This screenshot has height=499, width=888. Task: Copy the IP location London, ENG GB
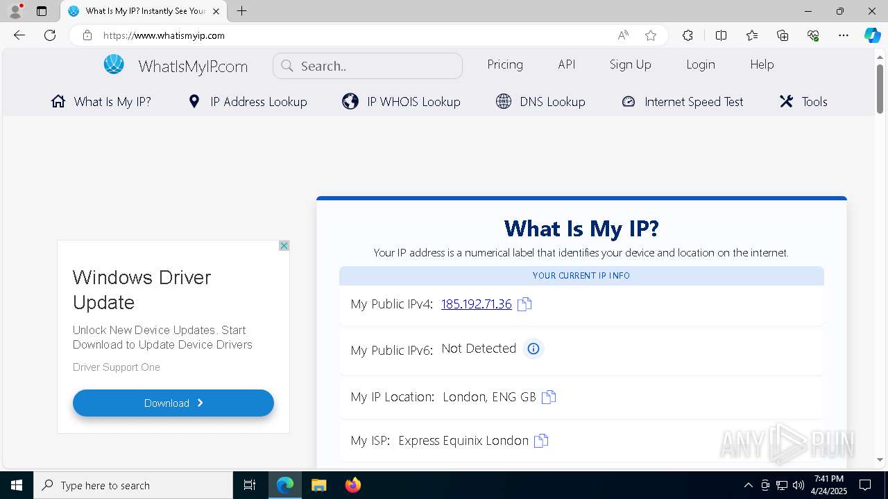pyautogui.click(x=549, y=397)
